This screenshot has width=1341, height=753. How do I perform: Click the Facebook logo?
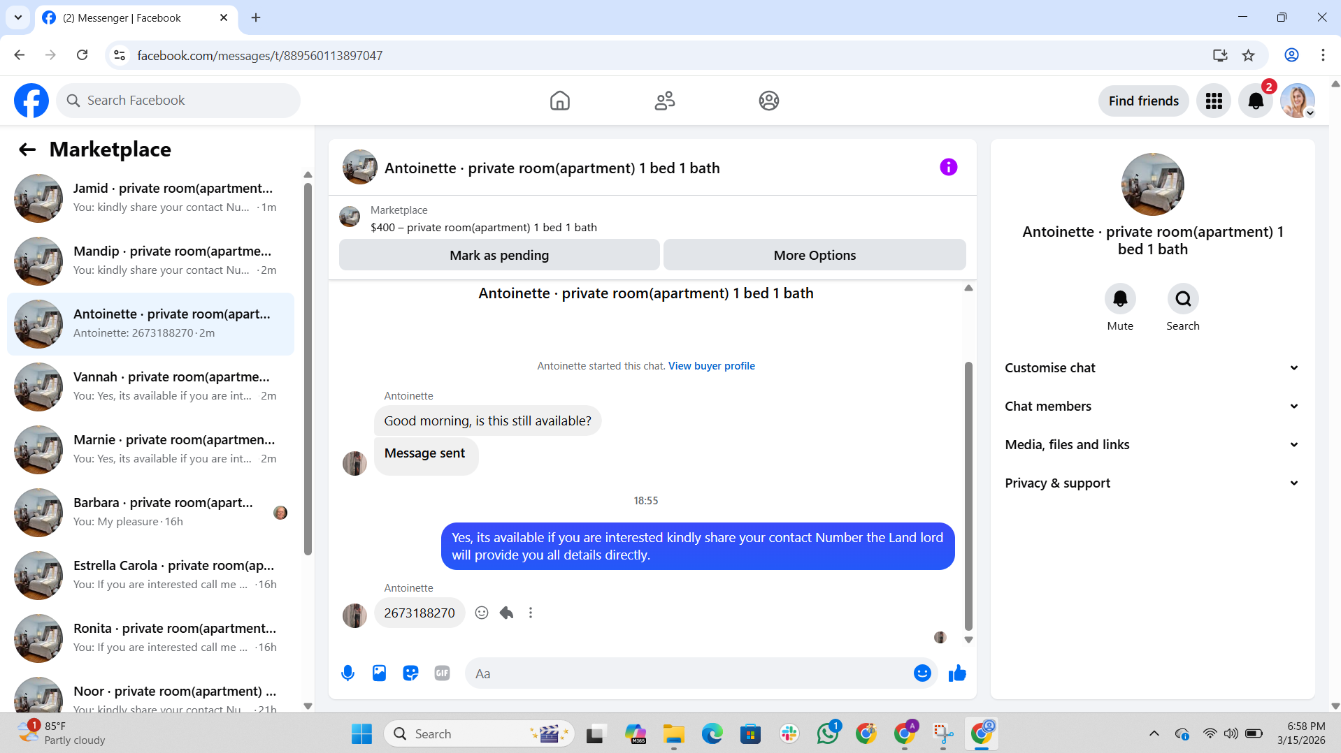(x=31, y=101)
